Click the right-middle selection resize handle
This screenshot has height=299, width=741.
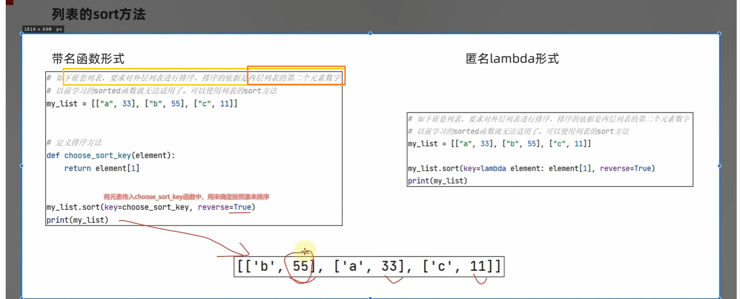719,166
